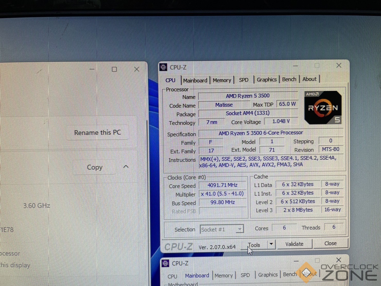Click the Bus Speed value 99.80 MHz

coord(223,202)
